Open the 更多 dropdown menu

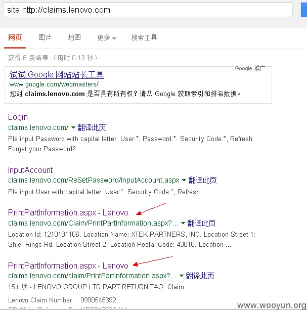point(107,37)
